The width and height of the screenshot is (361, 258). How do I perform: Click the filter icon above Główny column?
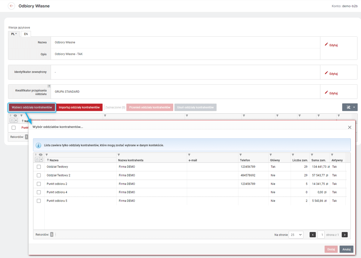[271, 155]
